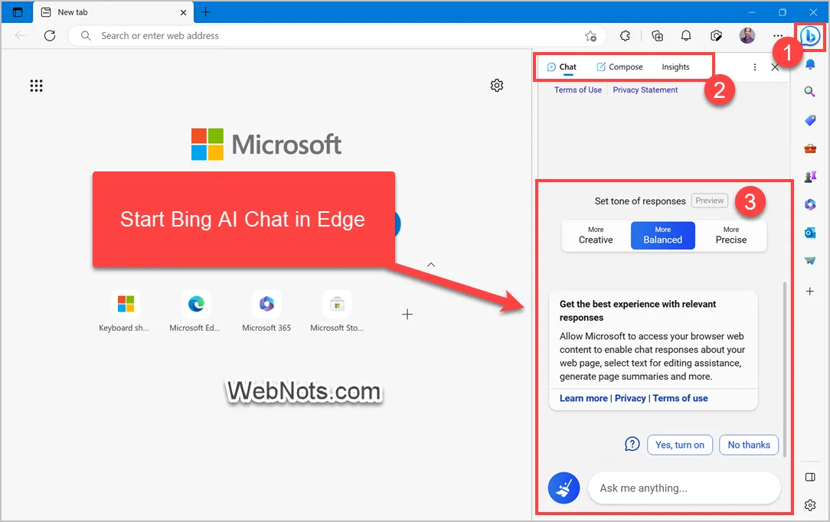Open the Bing Chat sidebar icon
The width and height of the screenshot is (830, 522).
[810, 36]
